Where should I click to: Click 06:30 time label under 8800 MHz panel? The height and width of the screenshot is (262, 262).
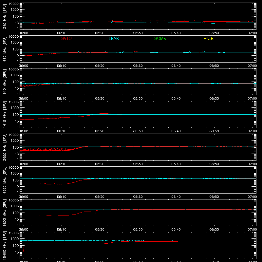point(138,230)
